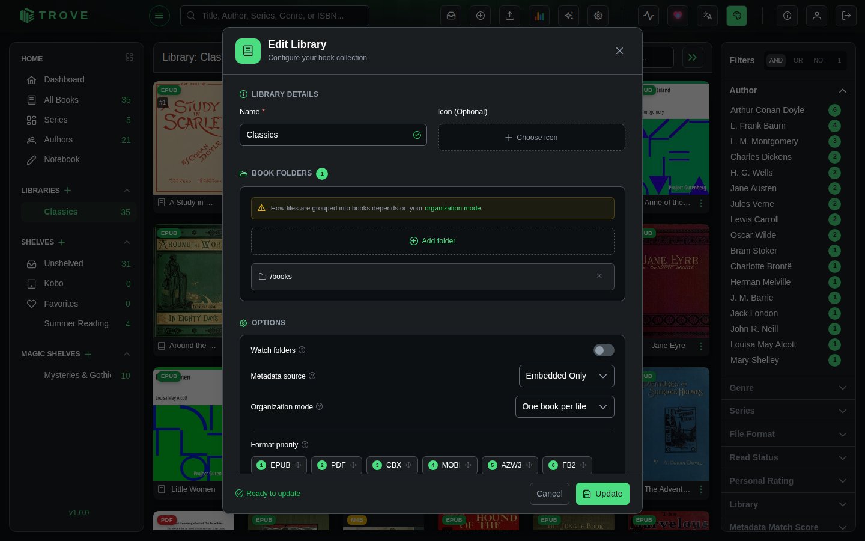Click the add library plus icon
The image size is (865, 541).
click(68, 190)
